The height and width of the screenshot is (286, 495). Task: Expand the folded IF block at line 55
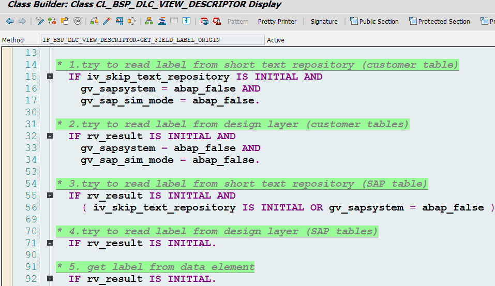point(50,195)
